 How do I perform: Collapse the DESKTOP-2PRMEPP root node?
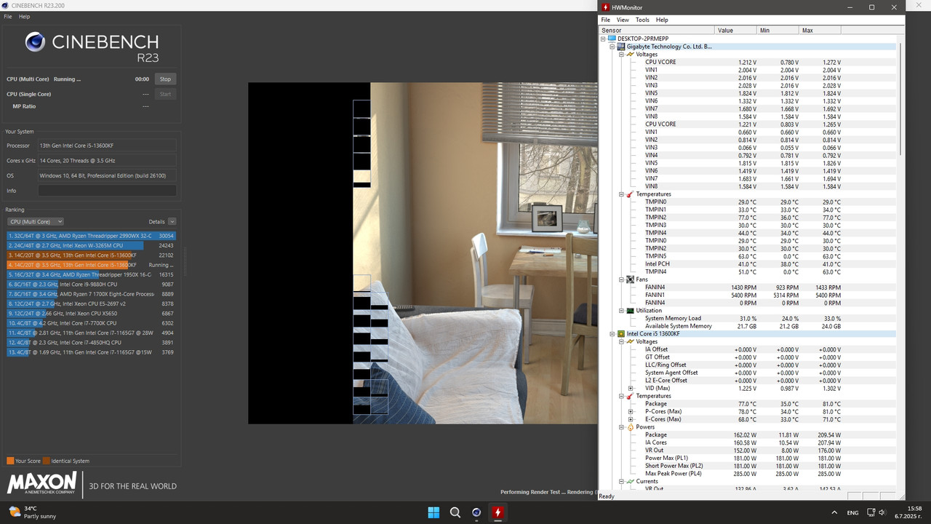click(604, 39)
